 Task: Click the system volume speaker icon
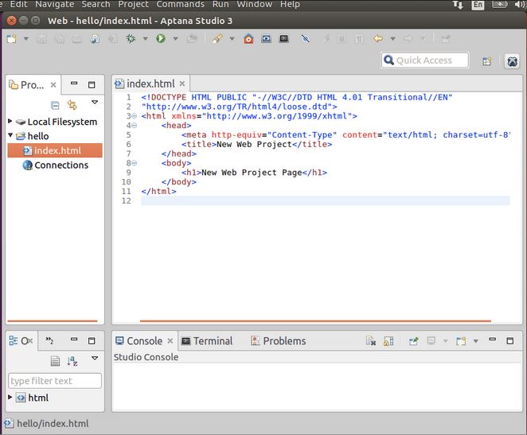[520, 4]
